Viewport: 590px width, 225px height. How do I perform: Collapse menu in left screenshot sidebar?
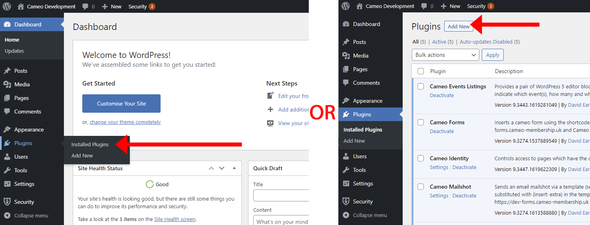pos(32,215)
